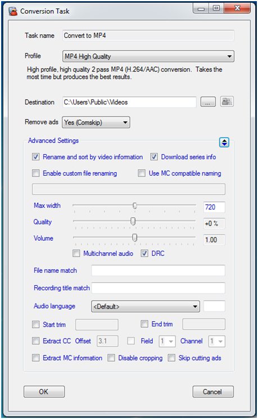Expand the Audio language dropdown

tap(146, 306)
